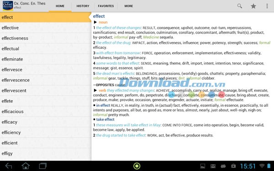The height and width of the screenshot is (171, 274).
Task: Open the search magnifier icon
Action: 240,6
